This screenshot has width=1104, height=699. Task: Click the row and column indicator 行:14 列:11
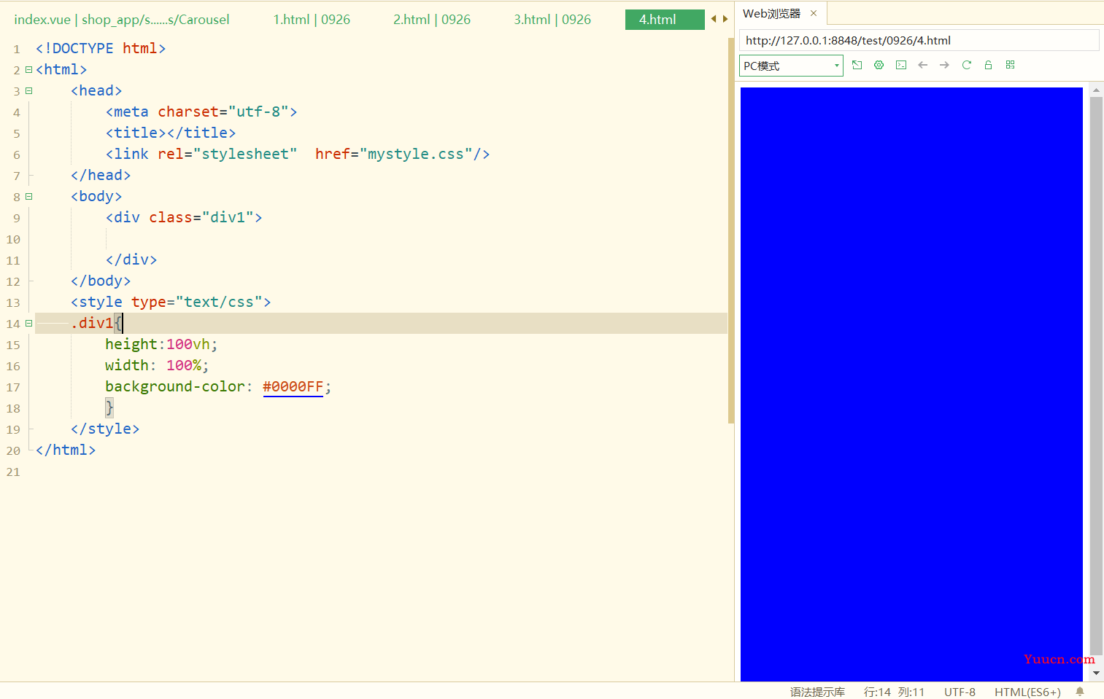pyautogui.click(x=894, y=692)
